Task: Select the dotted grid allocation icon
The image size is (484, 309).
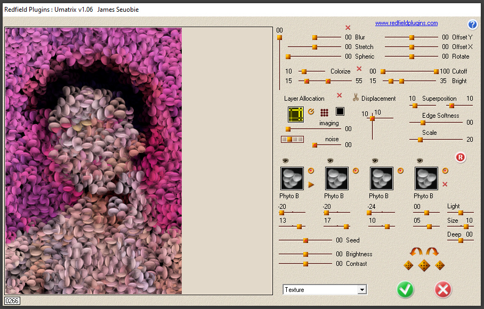Action: pos(324,112)
